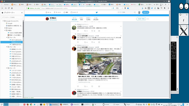
Task: Open emacs25 from the taskbar
Action: tap(75, 105)
